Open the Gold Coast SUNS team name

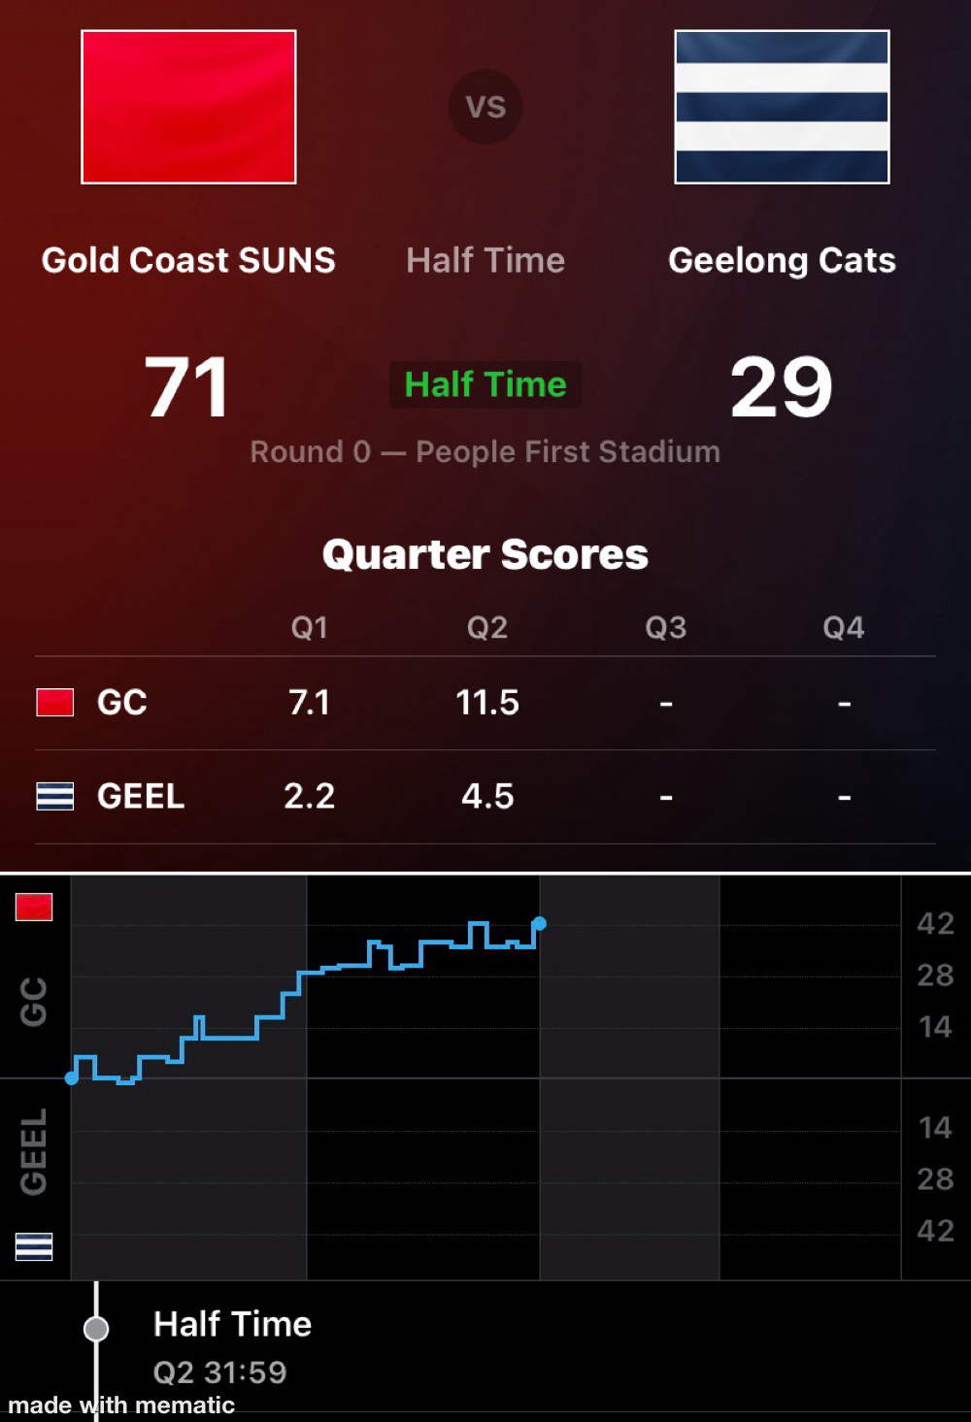tap(188, 260)
